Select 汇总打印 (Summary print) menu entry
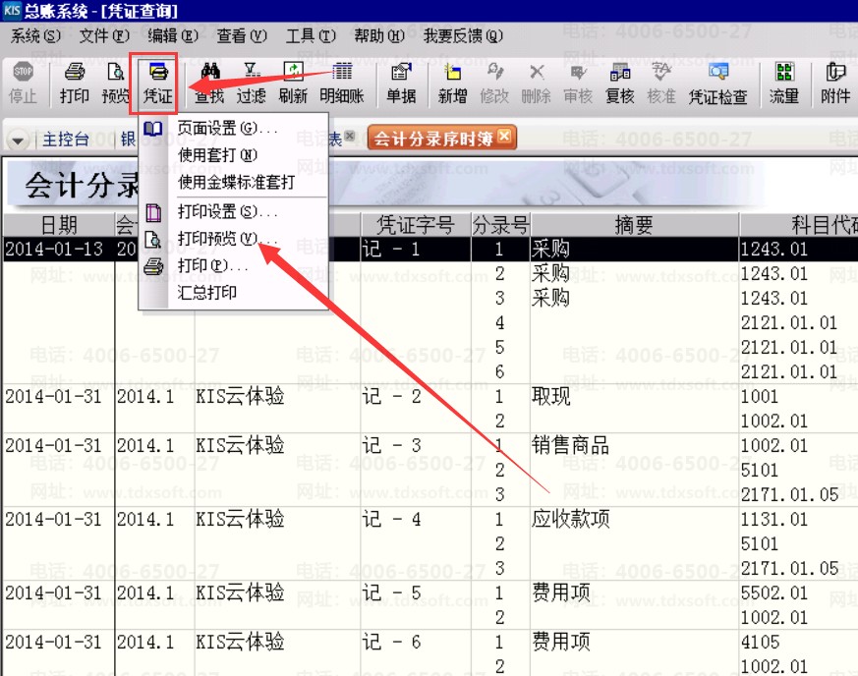Image resolution: width=858 pixels, height=676 pixels. click(206, 292)
